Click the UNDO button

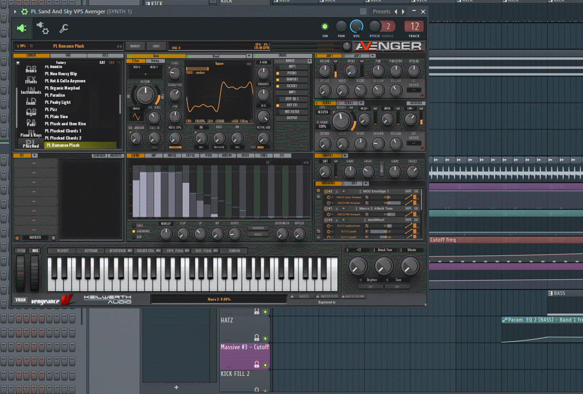click(156, 46)
